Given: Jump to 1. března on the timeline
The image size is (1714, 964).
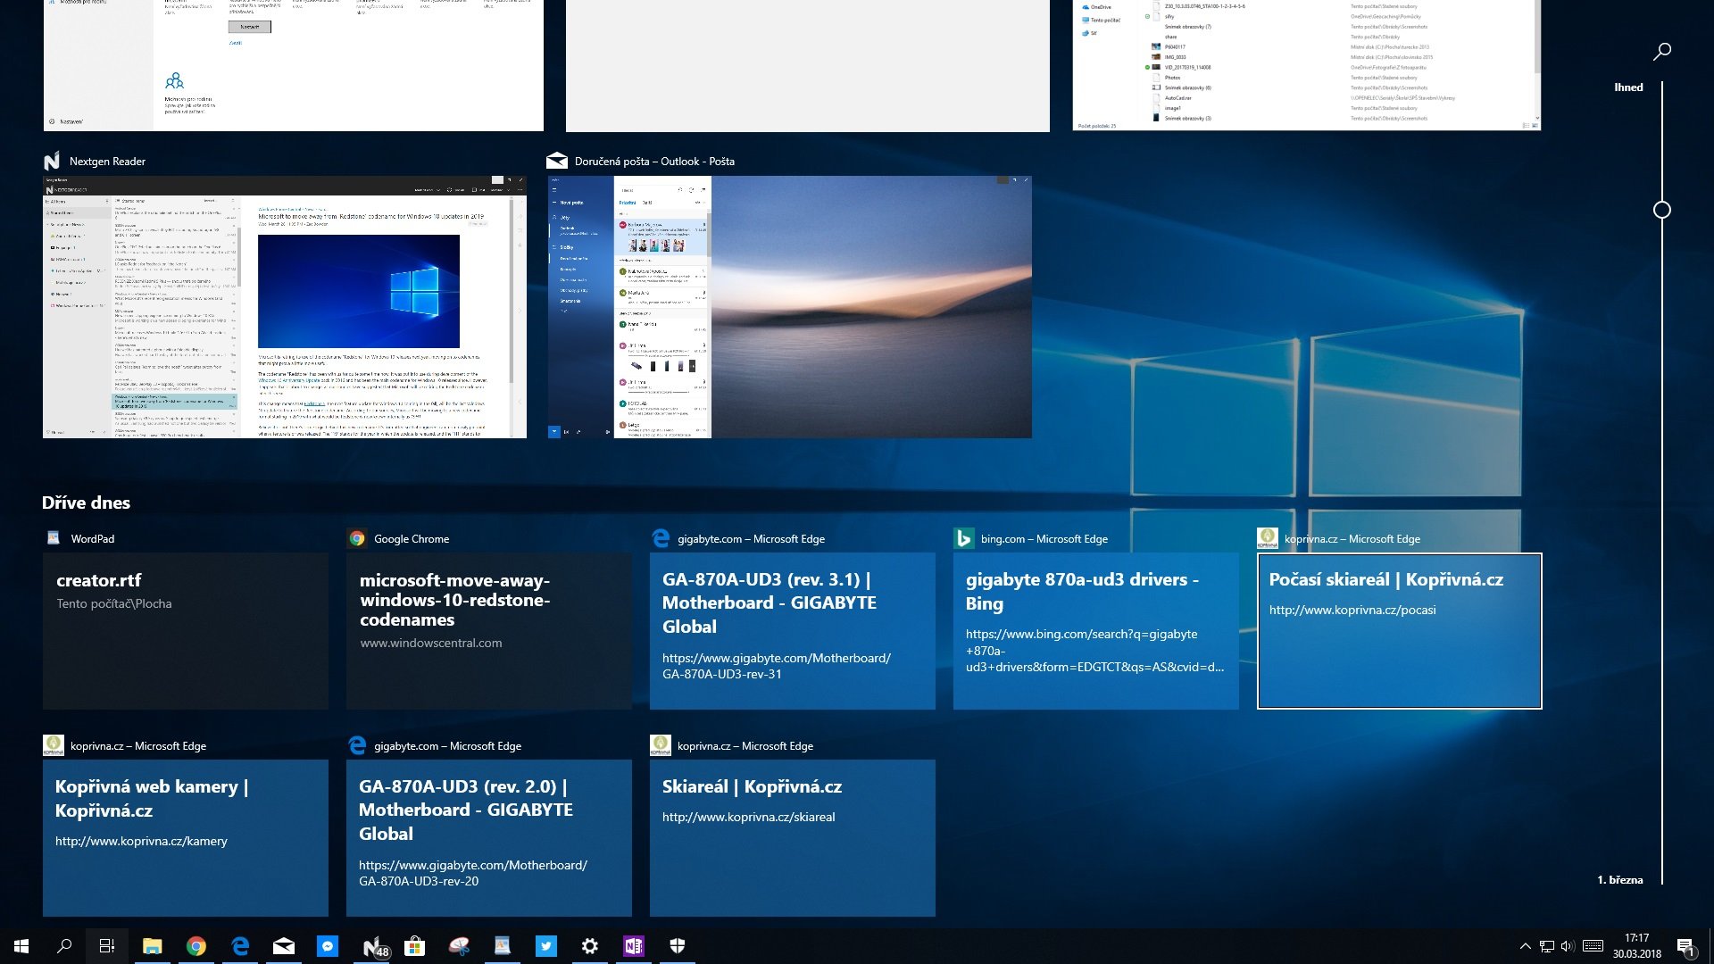Looking at the screenshot, I should (x=1619, y=880).
